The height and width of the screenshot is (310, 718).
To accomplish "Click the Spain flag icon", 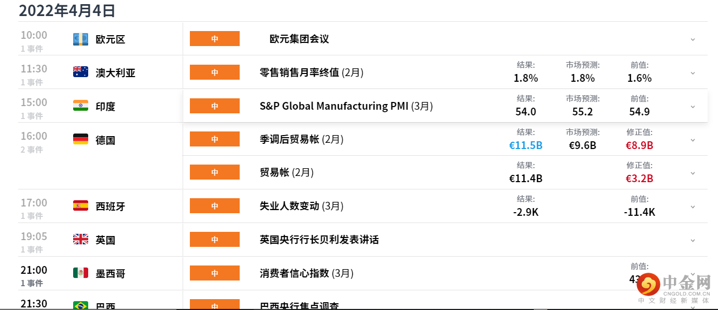I will (x=80, y=206).
